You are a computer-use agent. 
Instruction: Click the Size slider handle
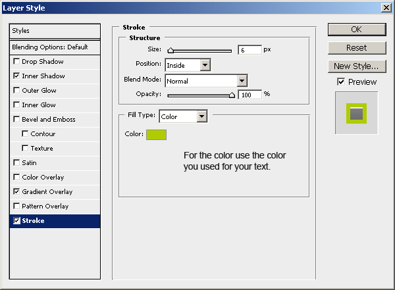tap(171, 51)
